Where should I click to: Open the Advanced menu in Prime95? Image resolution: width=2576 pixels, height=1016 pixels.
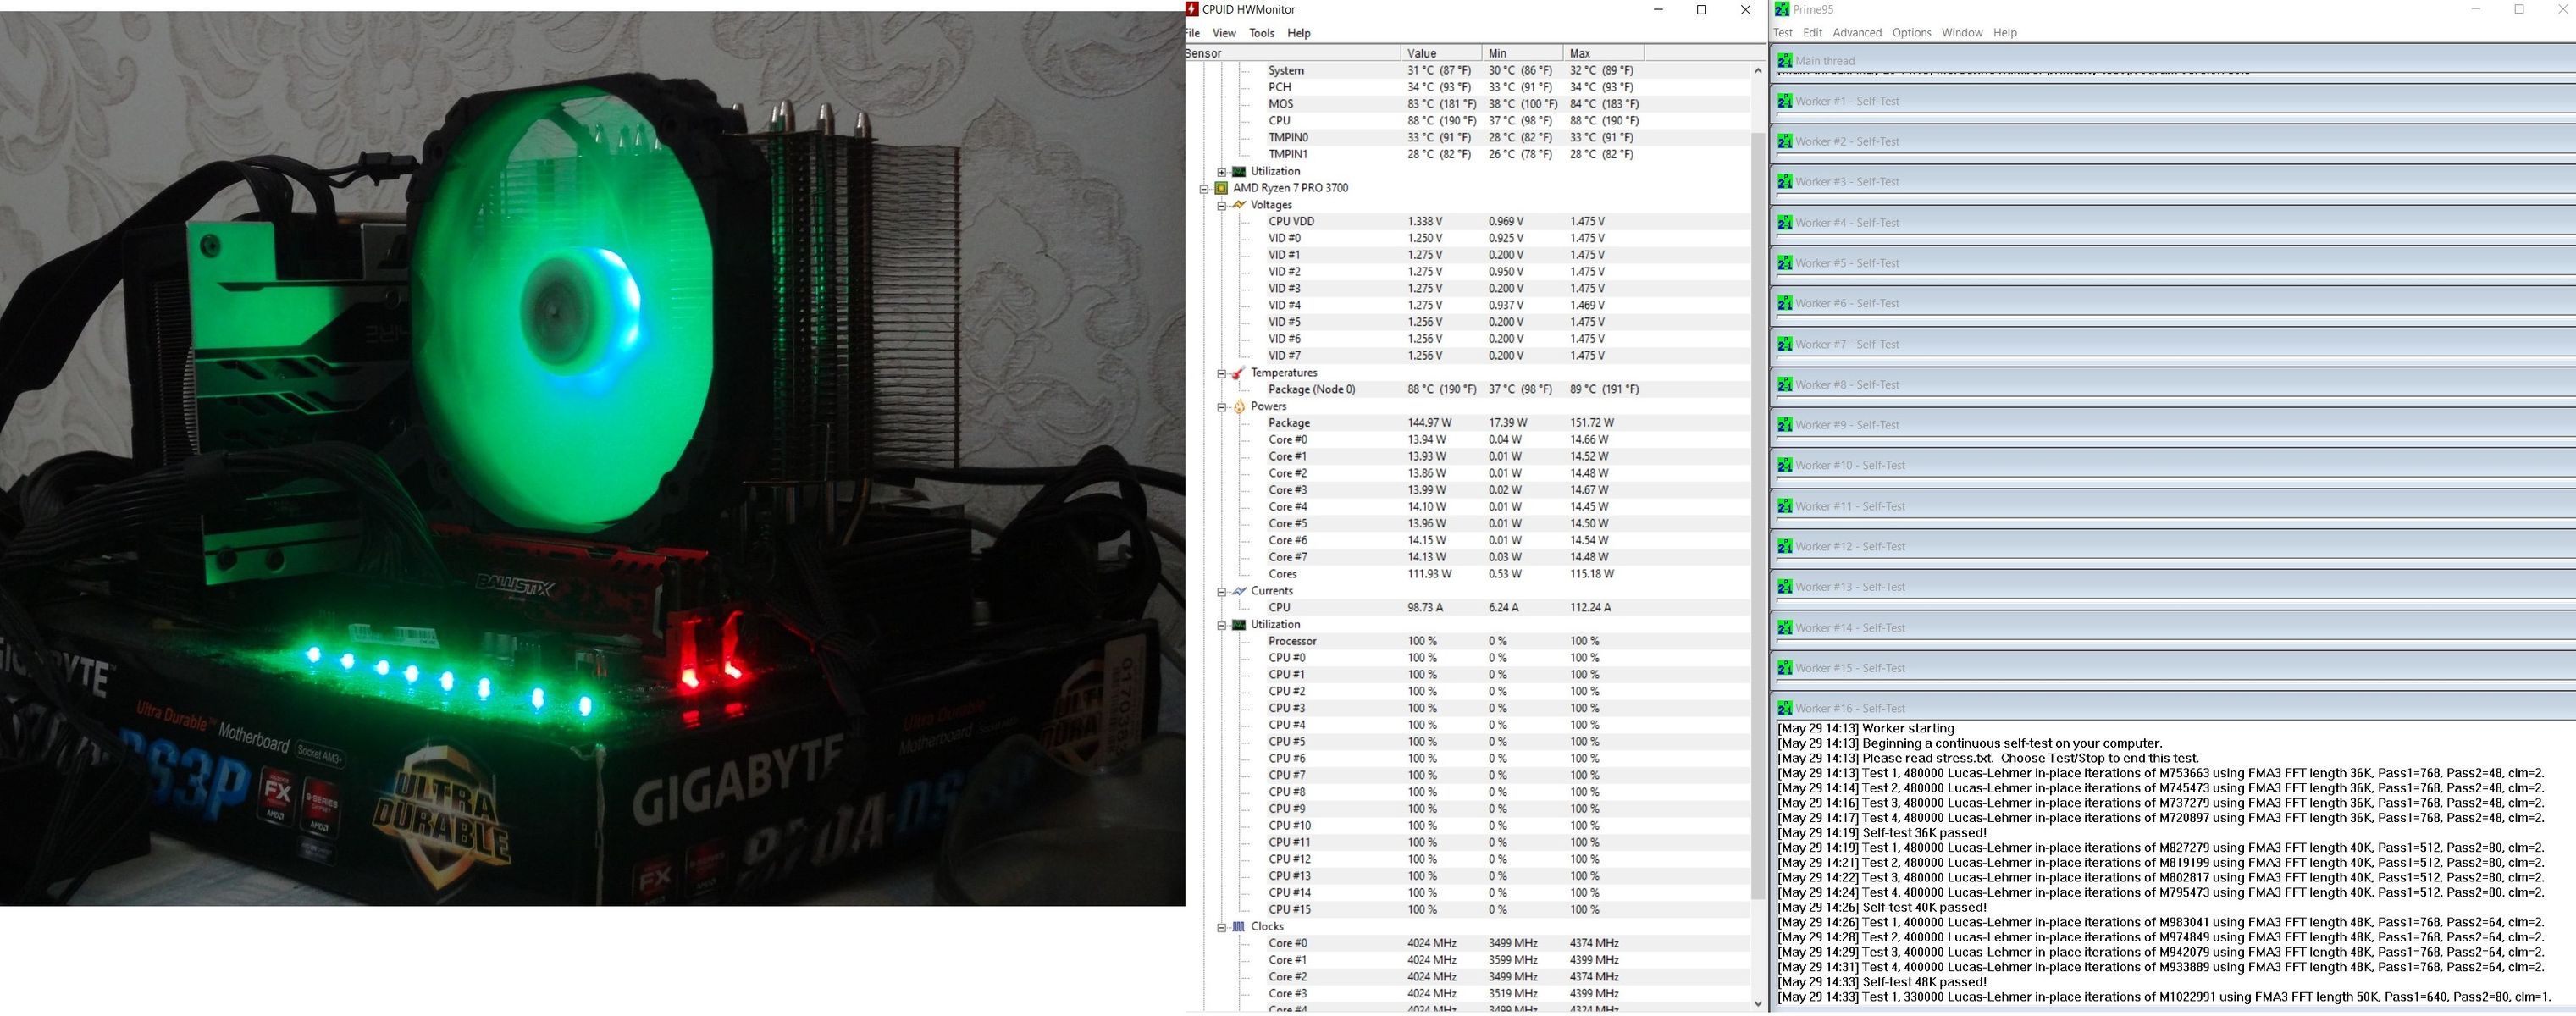pos(1856,33)
